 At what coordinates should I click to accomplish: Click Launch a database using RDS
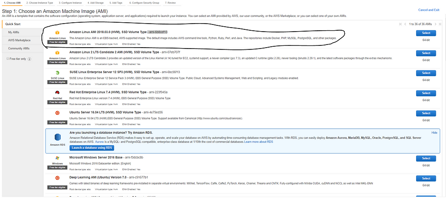coord(91,148)
